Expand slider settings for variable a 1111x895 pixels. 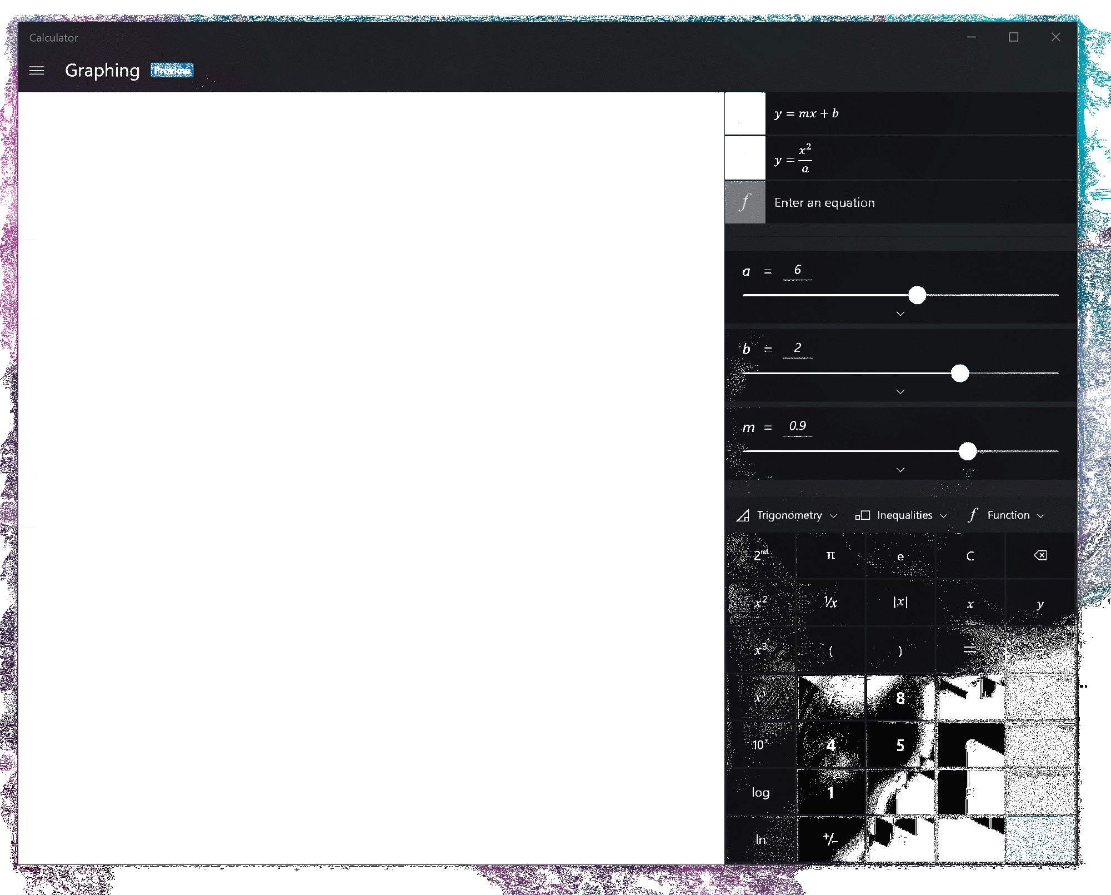[x=900, y=314]
